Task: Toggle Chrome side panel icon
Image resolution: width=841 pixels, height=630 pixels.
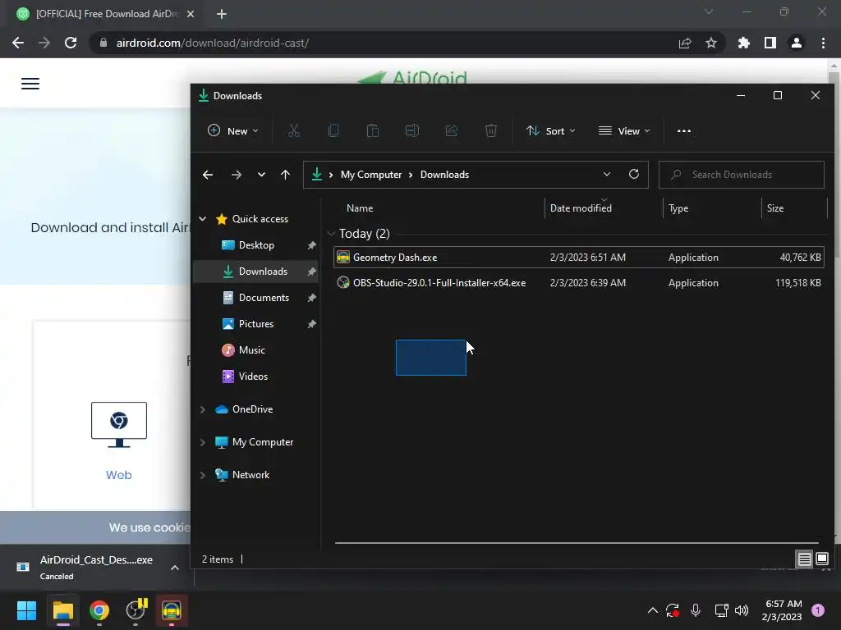Action: pos(770,43)
